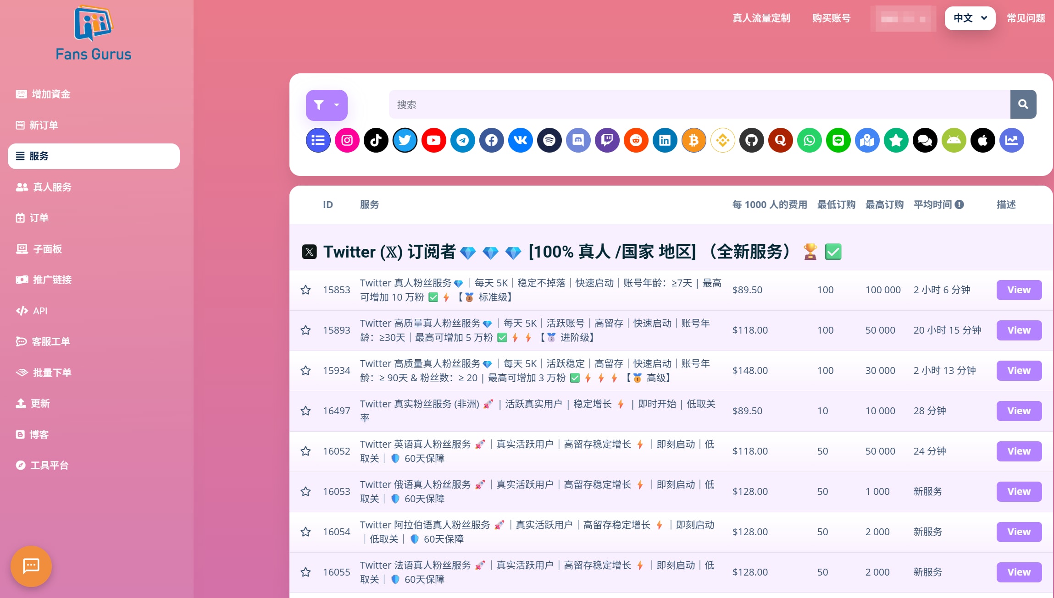Select the Discord category icon
Screen dimensions: 1054x598
pos(578,140)
